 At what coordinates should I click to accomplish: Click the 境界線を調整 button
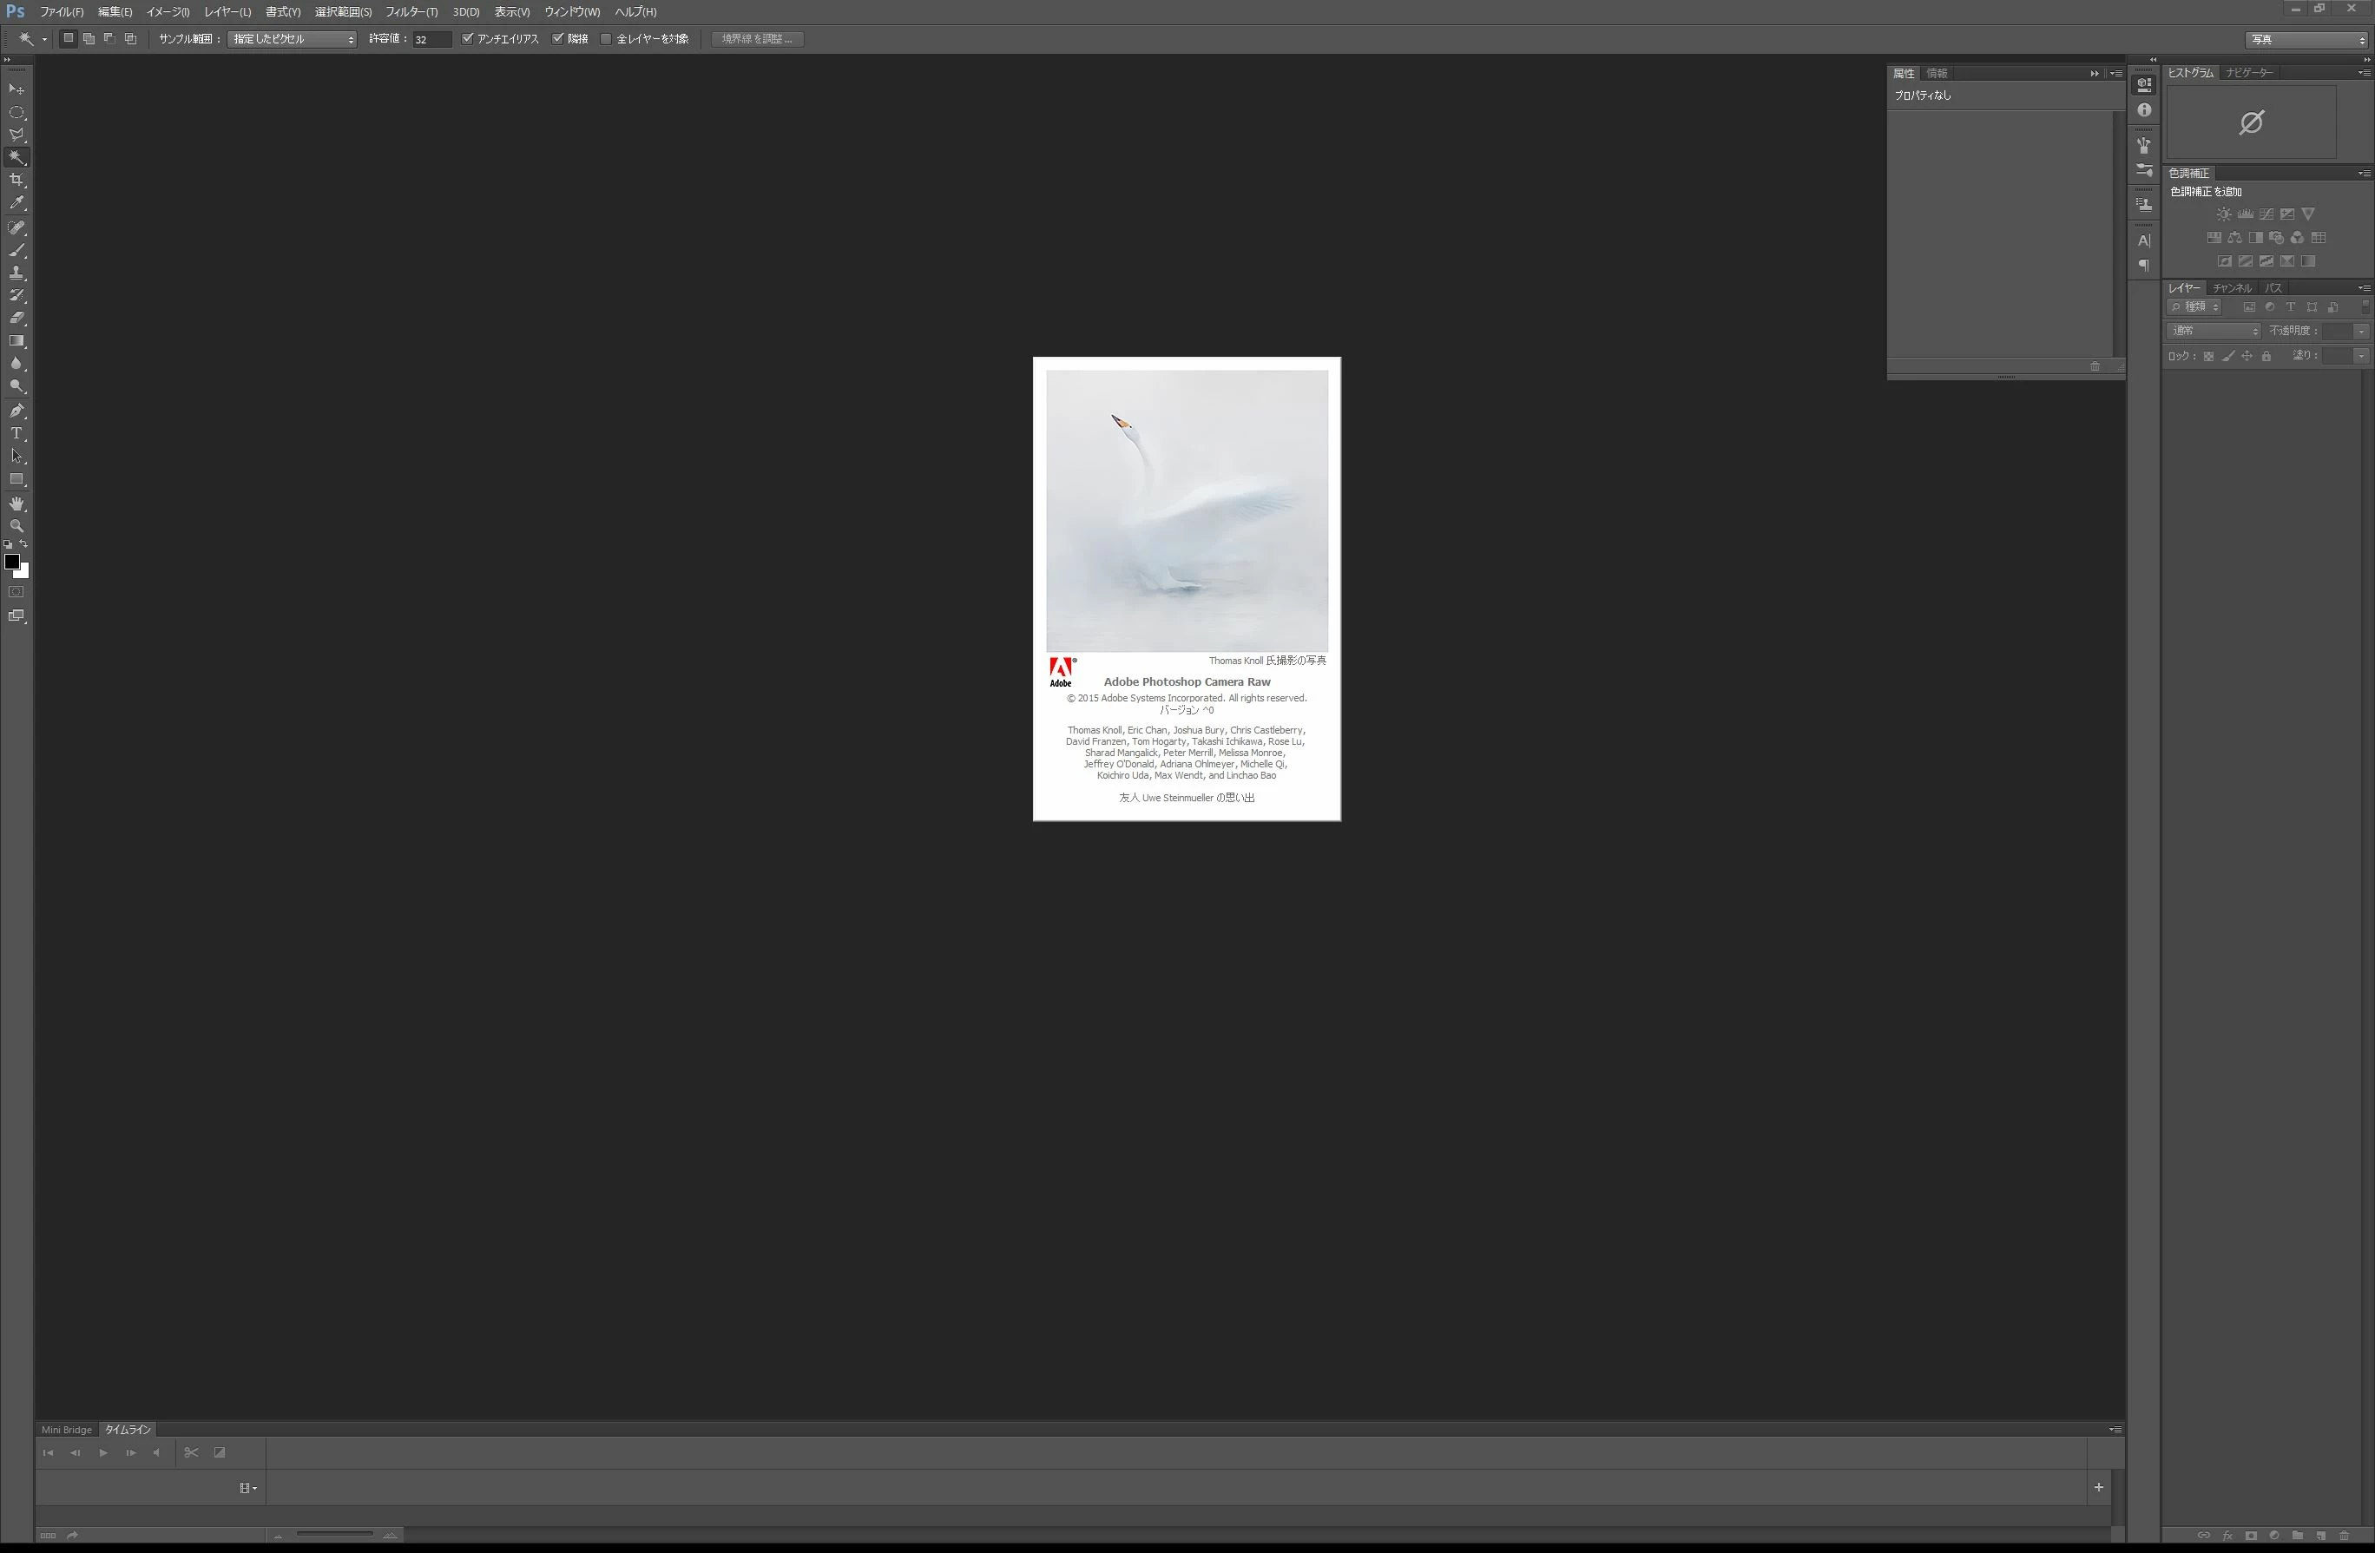pyautogui.click(x=758, y=39)
